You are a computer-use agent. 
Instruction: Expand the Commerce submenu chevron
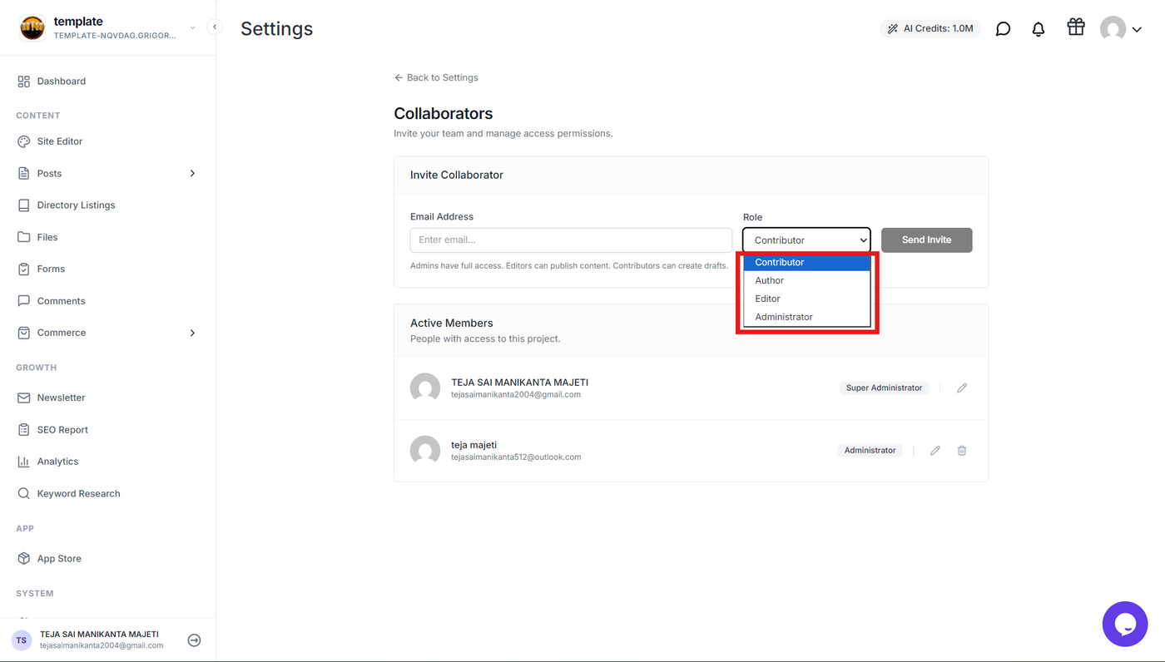point(192,333)
